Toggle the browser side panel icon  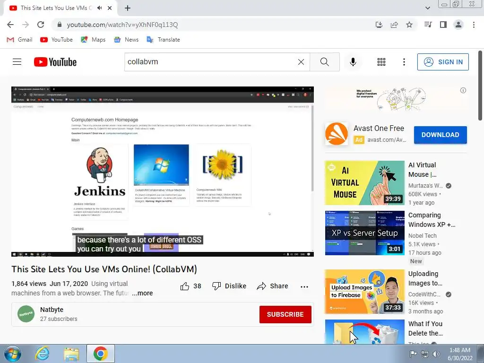443,25
